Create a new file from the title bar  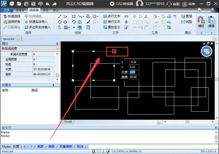tap(12, 4)
